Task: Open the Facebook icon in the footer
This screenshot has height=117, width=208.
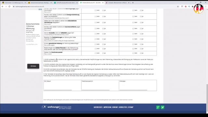Action: tap(158, 107)
